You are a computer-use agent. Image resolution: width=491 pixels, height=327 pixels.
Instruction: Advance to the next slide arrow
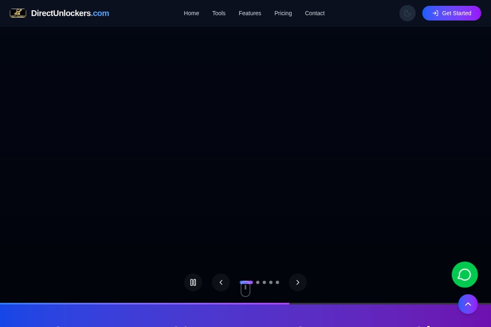298,282
